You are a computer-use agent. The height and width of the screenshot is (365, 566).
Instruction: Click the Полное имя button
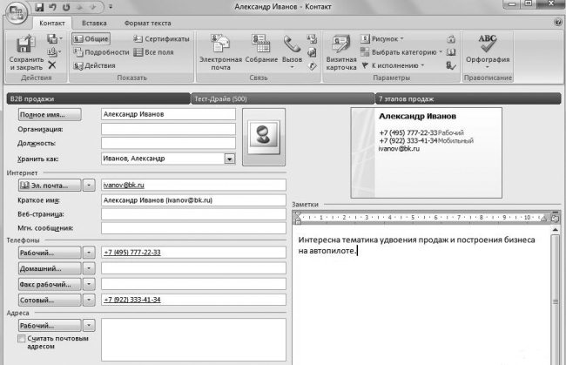(x=48, y=114)
